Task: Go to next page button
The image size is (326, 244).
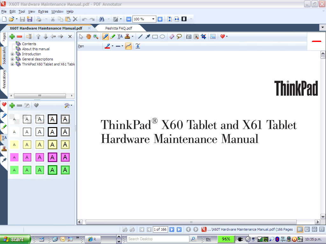Action: click(x=172, y=229)
